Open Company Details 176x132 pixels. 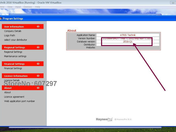point(13,31)
